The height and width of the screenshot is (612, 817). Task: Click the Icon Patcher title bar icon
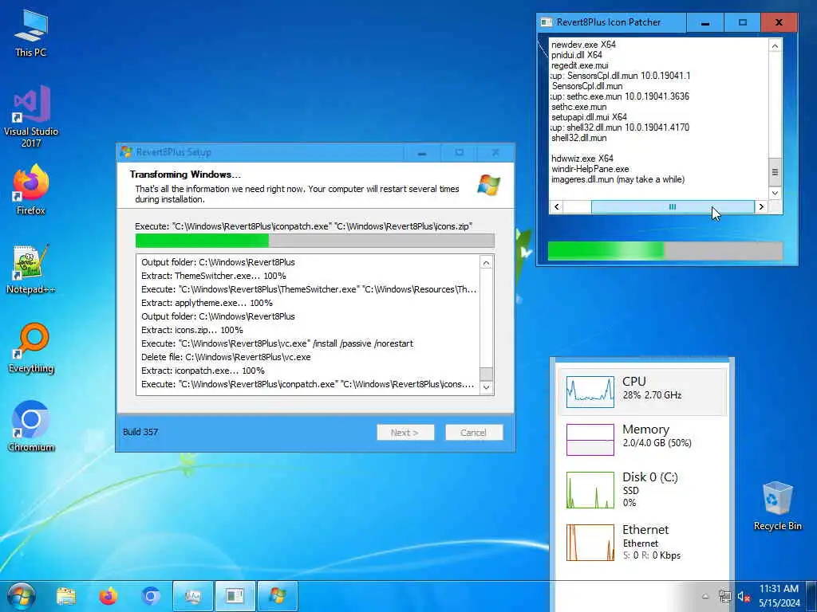point(546,22)
